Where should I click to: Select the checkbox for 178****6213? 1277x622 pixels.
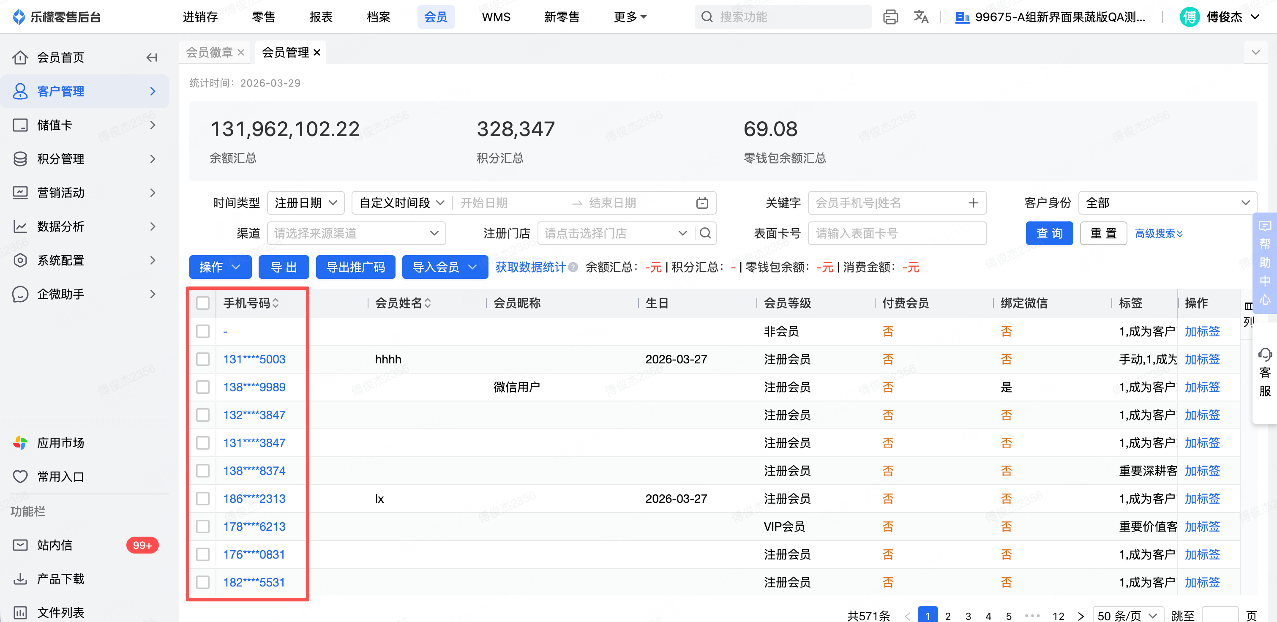[203, 527]
